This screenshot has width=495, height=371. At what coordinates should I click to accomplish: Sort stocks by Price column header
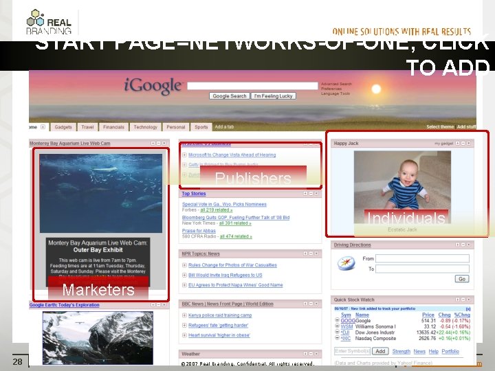[x=428, y=315]
